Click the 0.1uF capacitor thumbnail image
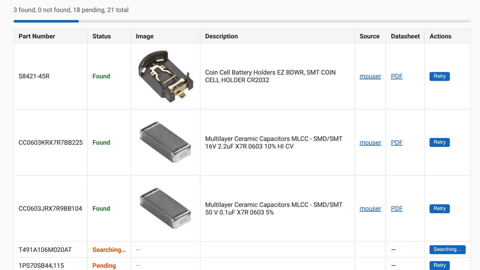Screen dimensions: 480x270 coord(165,208)
